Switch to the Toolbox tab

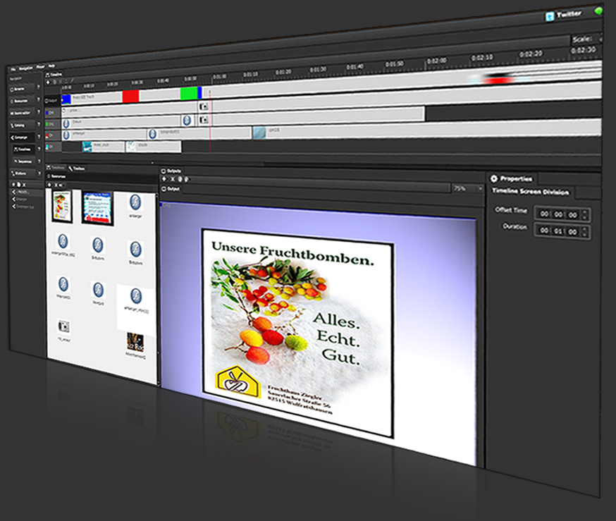(x=78, y=168)
